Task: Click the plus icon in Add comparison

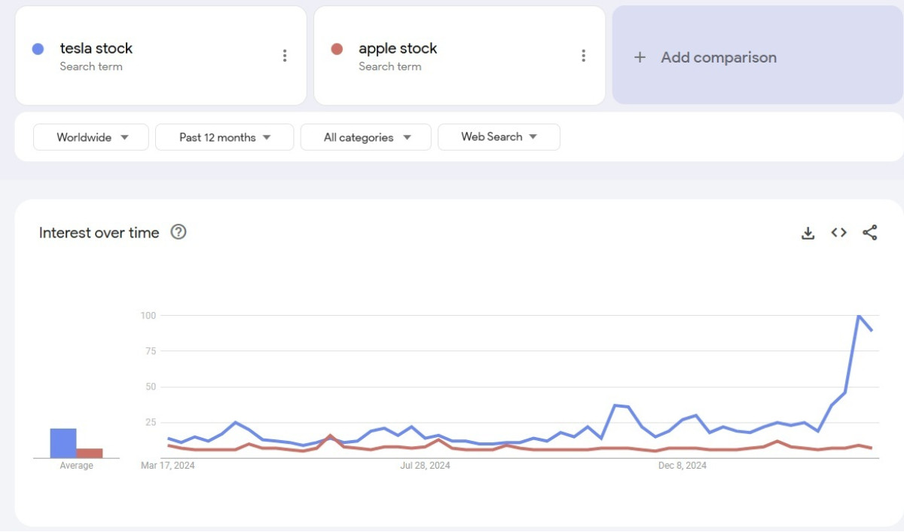Action: pyautogui.click(x=640, y=57)
